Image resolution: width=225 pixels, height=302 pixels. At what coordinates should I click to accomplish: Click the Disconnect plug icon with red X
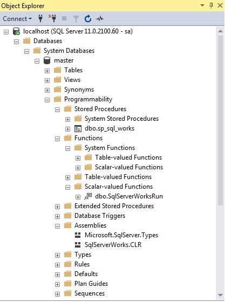tap(52, 18)
